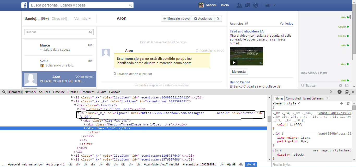The height and width of the screenshot is (167, 356).
Task: Click the Elements panel vertical scrollbar thumb
Action: [269, 119]
